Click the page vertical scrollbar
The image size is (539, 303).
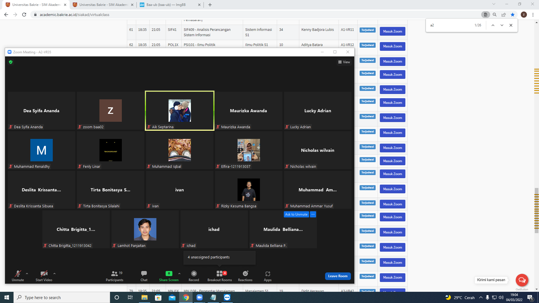pos(537,210)
